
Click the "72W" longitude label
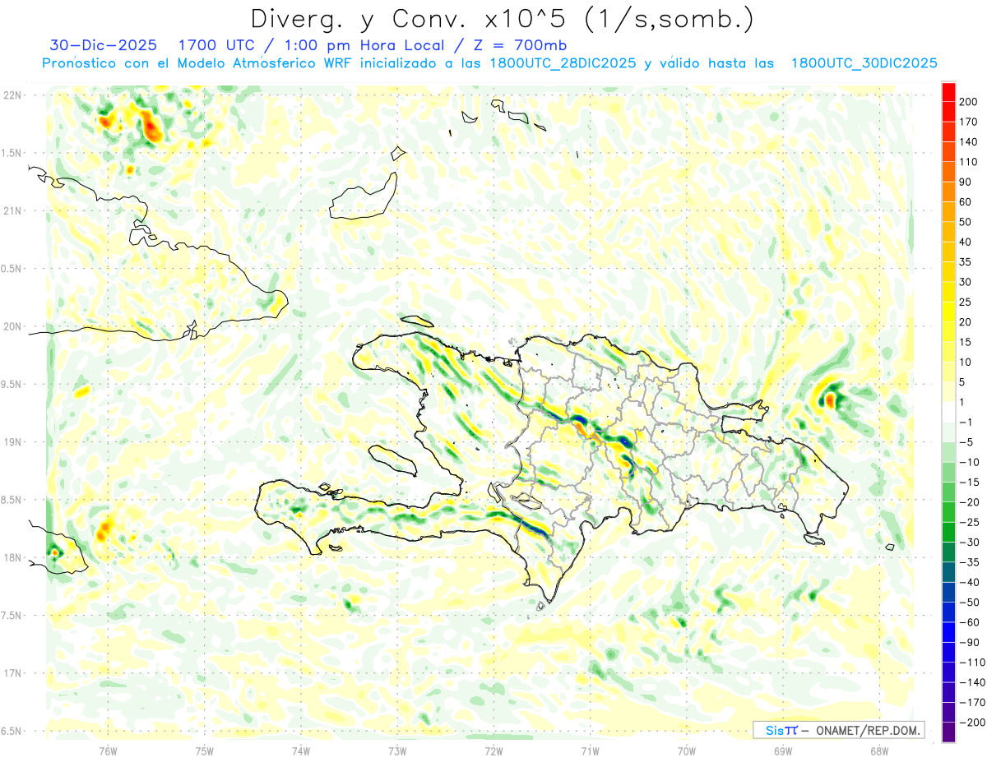point(493,750)
